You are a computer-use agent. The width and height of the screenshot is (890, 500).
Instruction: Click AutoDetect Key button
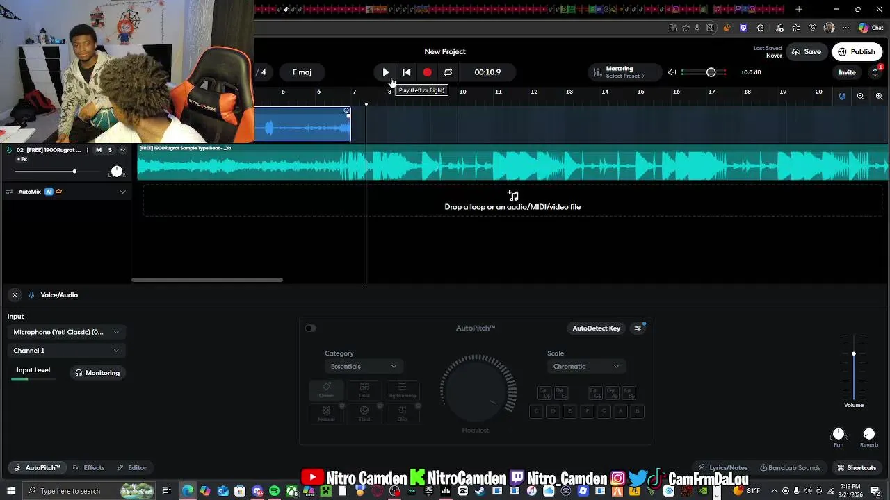[x=596, y=328]
